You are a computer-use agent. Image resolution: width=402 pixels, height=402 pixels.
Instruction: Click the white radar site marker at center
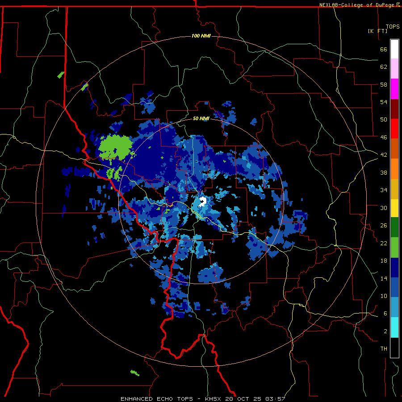(x=202, y=201)
